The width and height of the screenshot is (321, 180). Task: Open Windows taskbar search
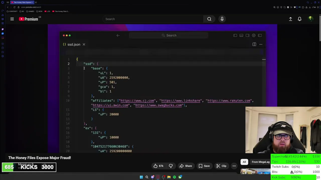(x=147, y=177)
